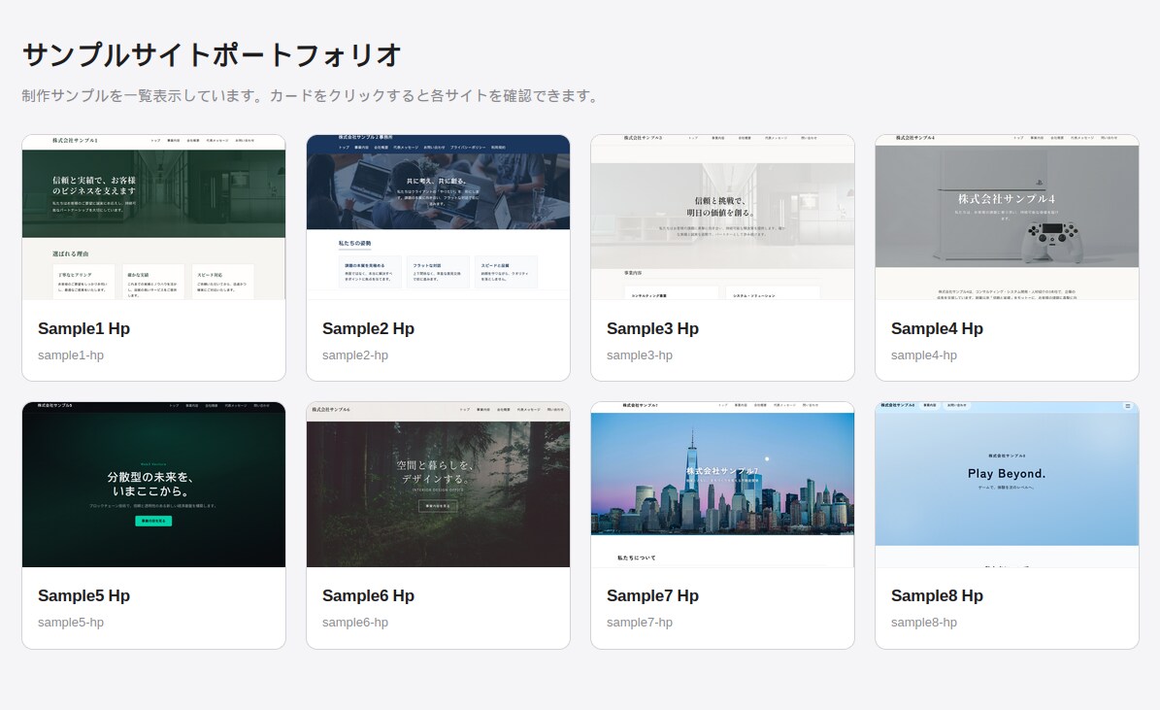Open the Sample8 Hp Play Beyond thumbnail
Screen dimensions: 1160x710
coord(1007,485)
